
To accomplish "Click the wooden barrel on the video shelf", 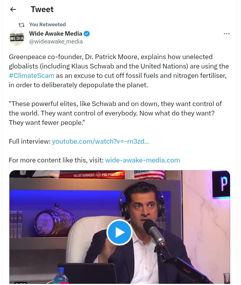I will point(55,220).
